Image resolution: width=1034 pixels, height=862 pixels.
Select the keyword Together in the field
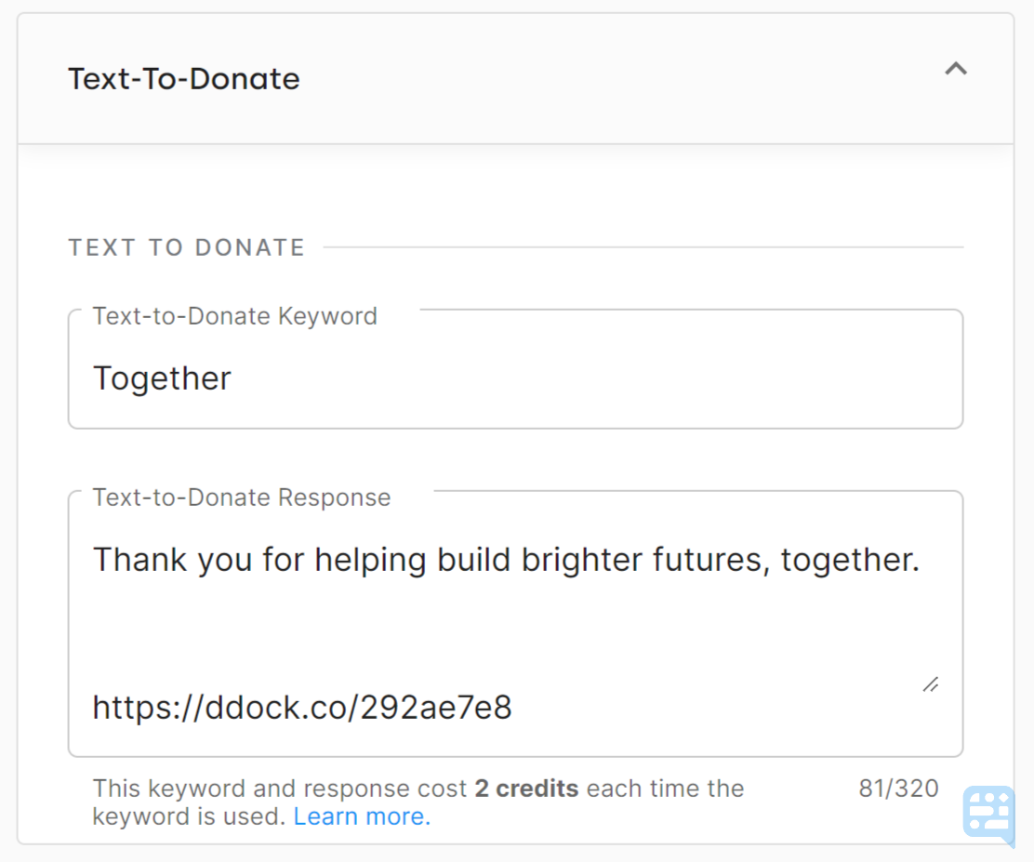[161, 378]
